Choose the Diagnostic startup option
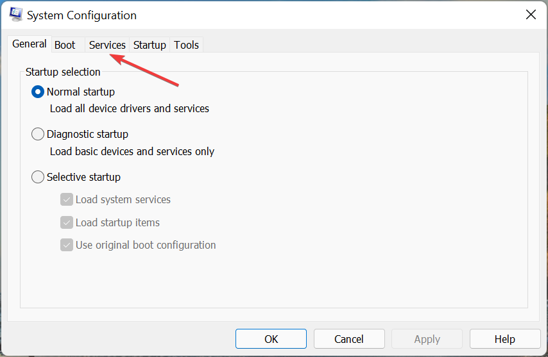This screenshot has height=357, width=548. click(38, 134)
